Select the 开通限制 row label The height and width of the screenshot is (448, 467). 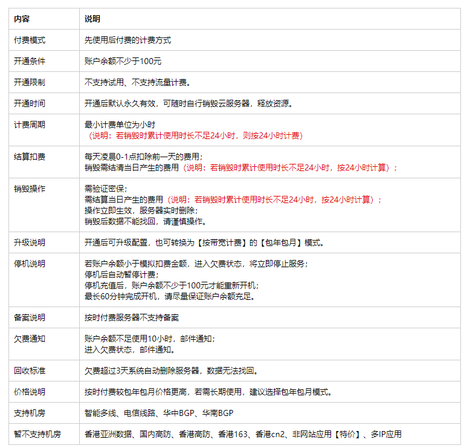point(30,82)
